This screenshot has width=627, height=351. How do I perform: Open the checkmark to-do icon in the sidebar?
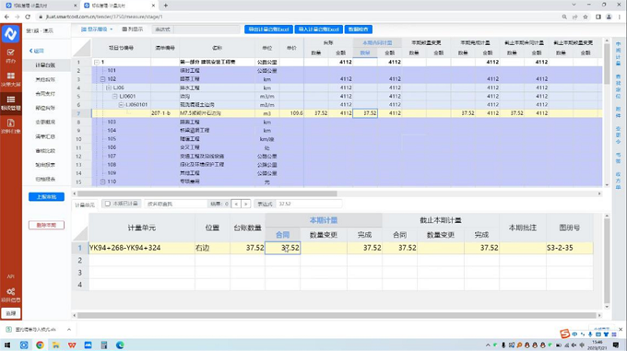coord(11,55)
